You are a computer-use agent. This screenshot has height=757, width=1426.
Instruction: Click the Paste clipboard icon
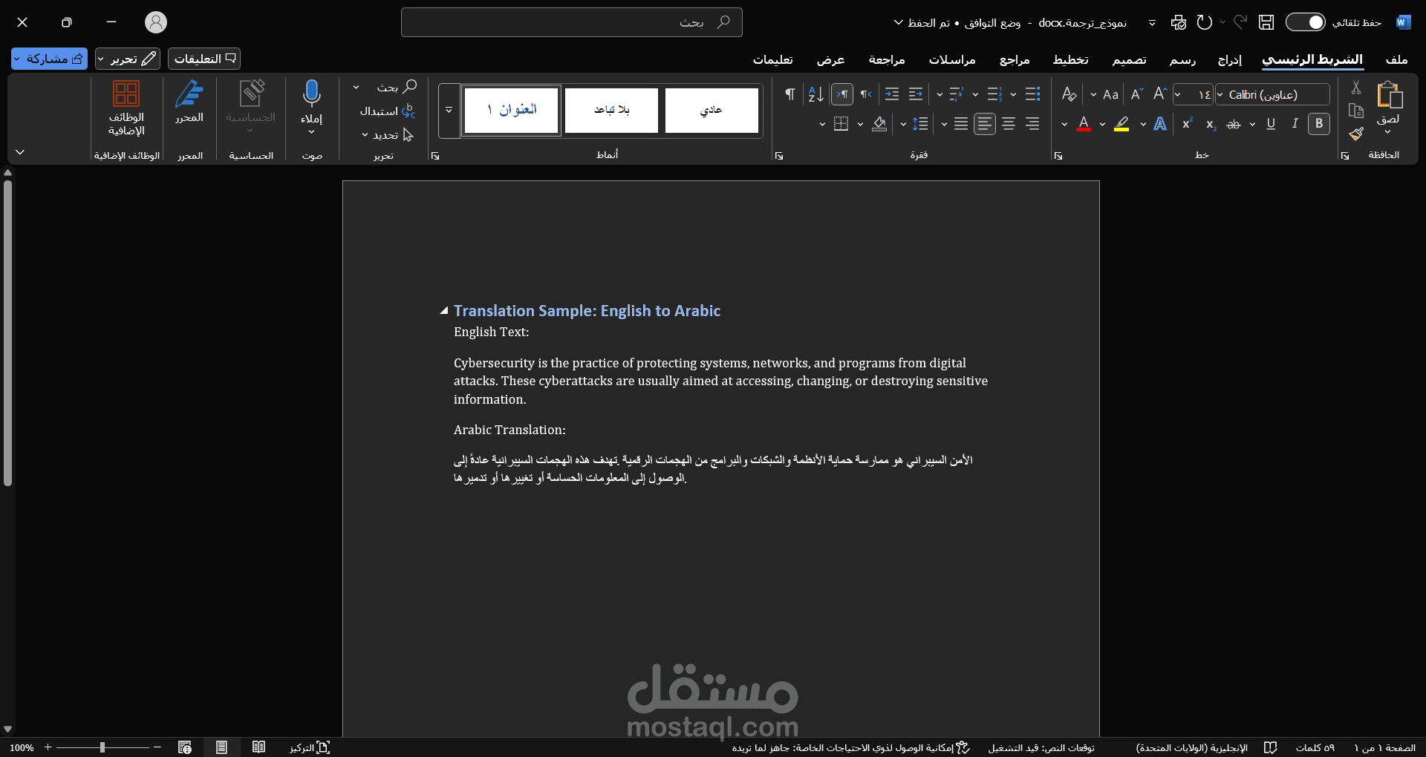click(1389, 96)
